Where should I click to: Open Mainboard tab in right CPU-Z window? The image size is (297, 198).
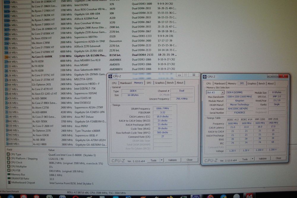point(220,83)
